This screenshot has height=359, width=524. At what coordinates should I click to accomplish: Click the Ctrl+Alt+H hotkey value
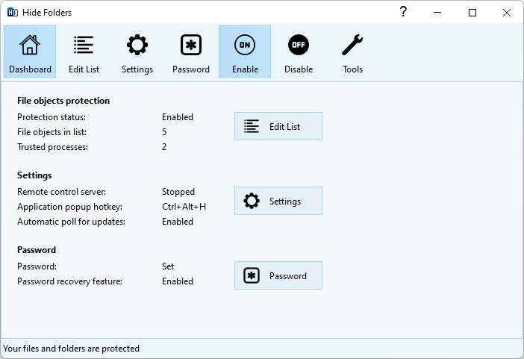click(x=184, y=207)
